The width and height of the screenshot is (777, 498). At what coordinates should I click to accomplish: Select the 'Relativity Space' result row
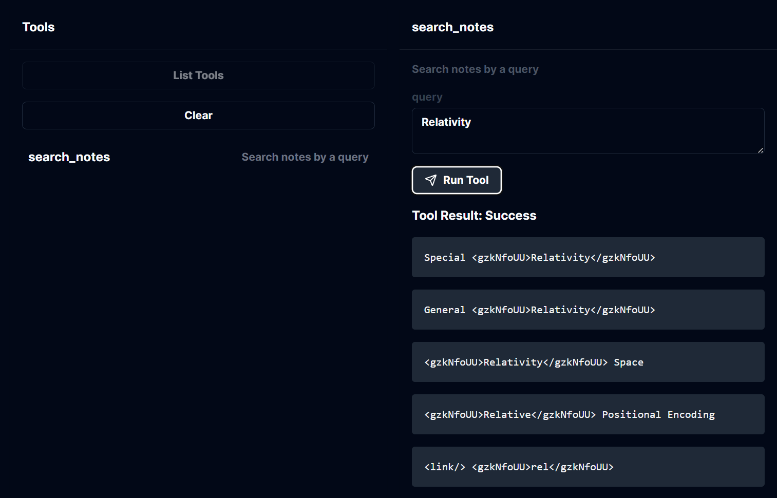(588, 362)
